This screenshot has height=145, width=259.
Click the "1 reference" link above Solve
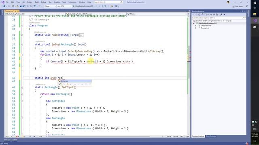pyautogui.click(x=40, y=41)
